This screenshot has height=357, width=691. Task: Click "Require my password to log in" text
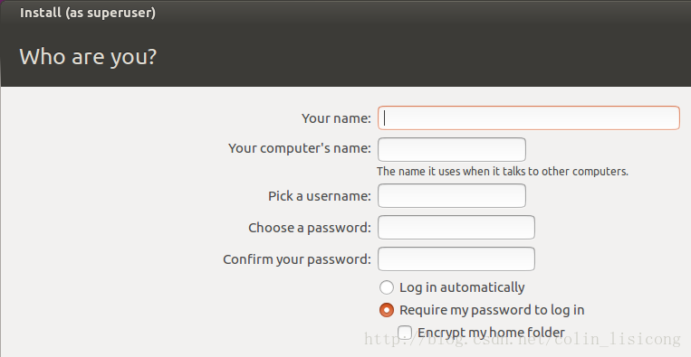pyautogui.click(x=492, y=310)
